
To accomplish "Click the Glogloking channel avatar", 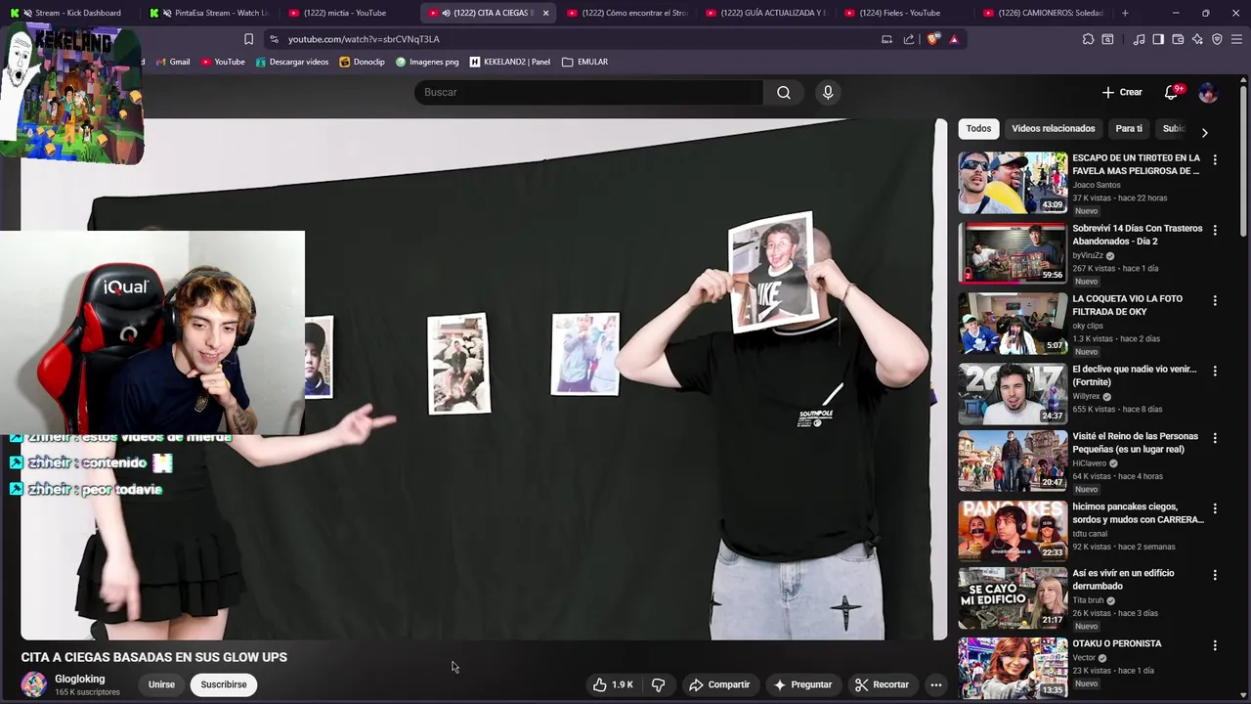I will click(34, 684).
